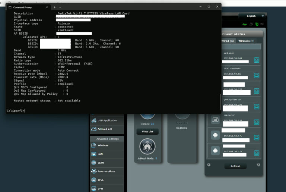Click Android icon for 192.168.50.175
Viewport: 286px width, 192px height.
click(x=215, y=136)
